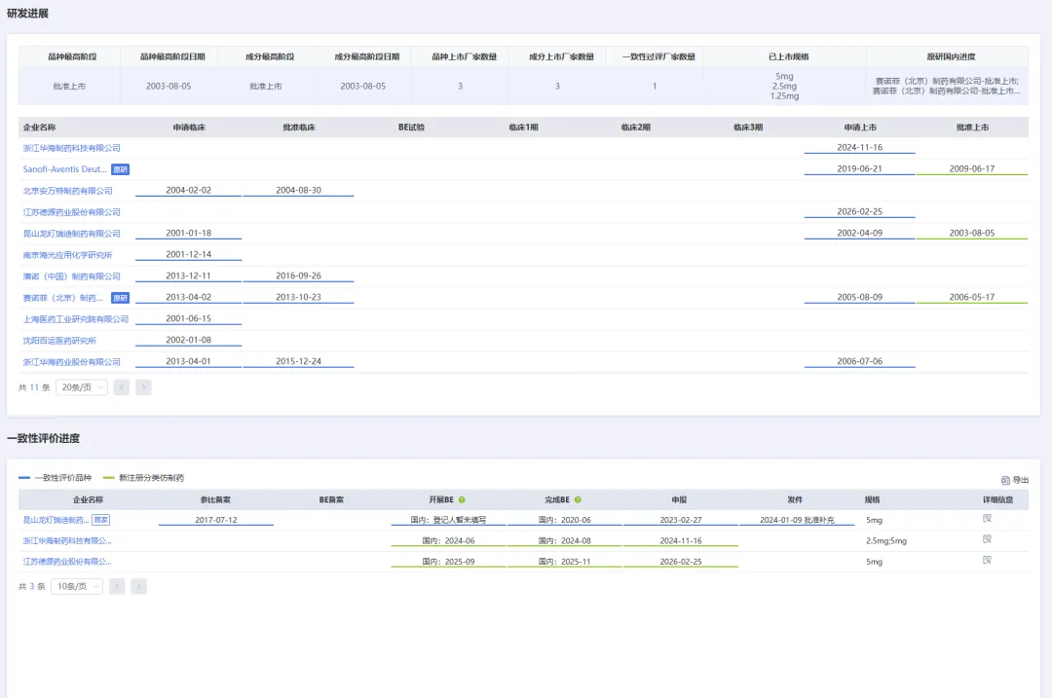This screenshot has height=698, width=1052.
Task: Open 上海医药工业研究院有限公司 link
Action: tap(76, 319)
